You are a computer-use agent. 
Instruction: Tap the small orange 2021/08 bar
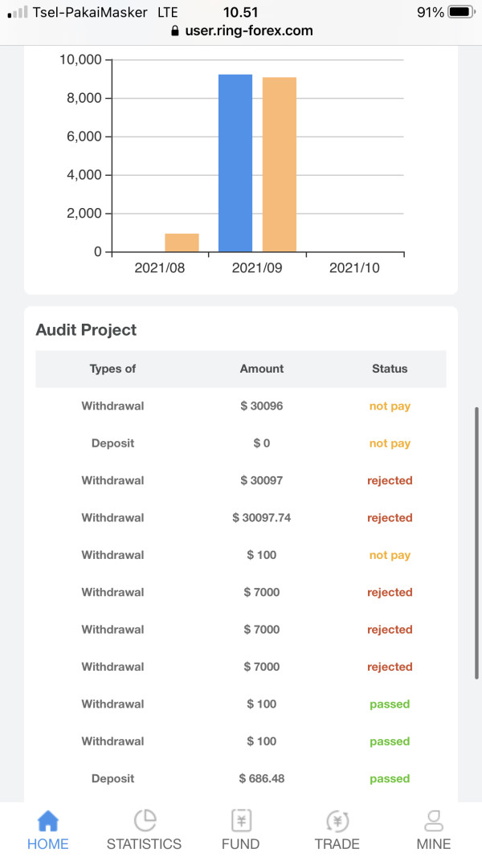click(x=182, y=243)
